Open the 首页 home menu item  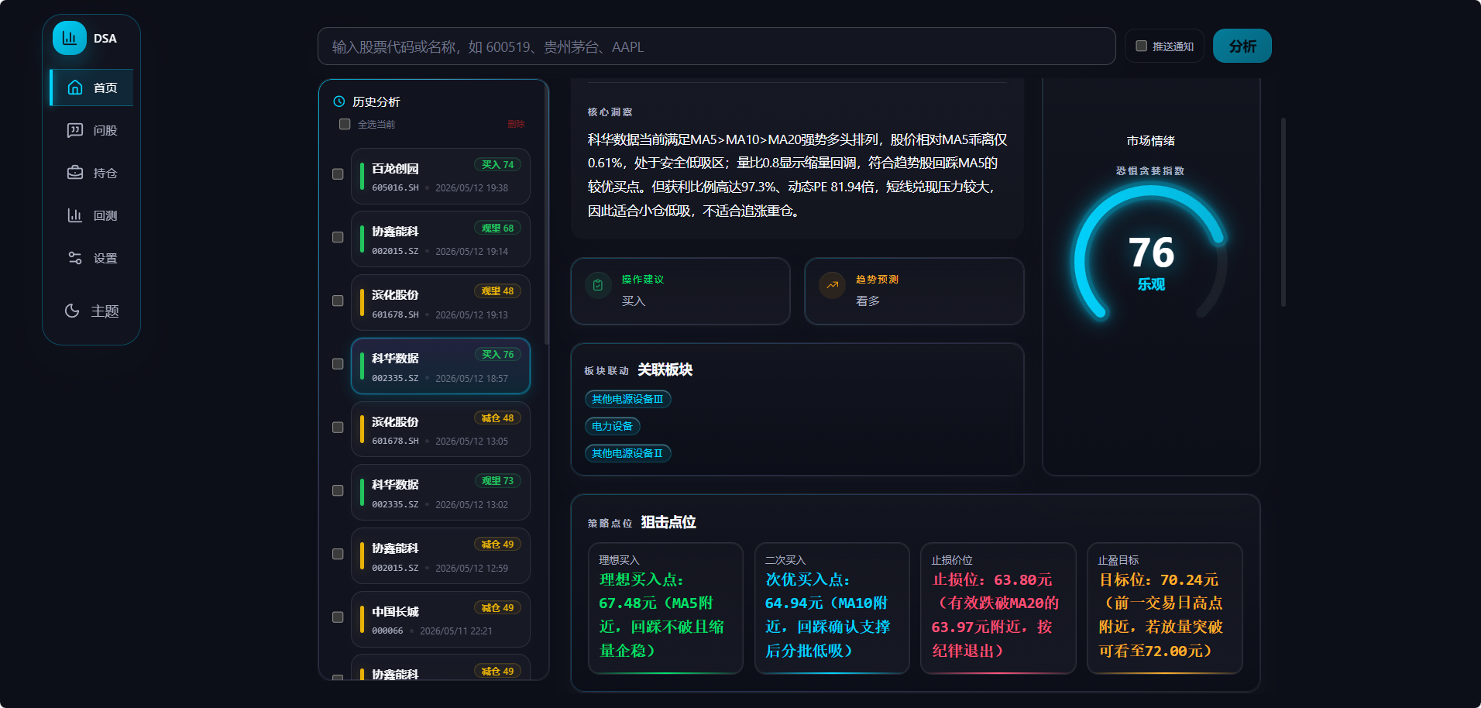pyautogui.click(x=91, y=88)
